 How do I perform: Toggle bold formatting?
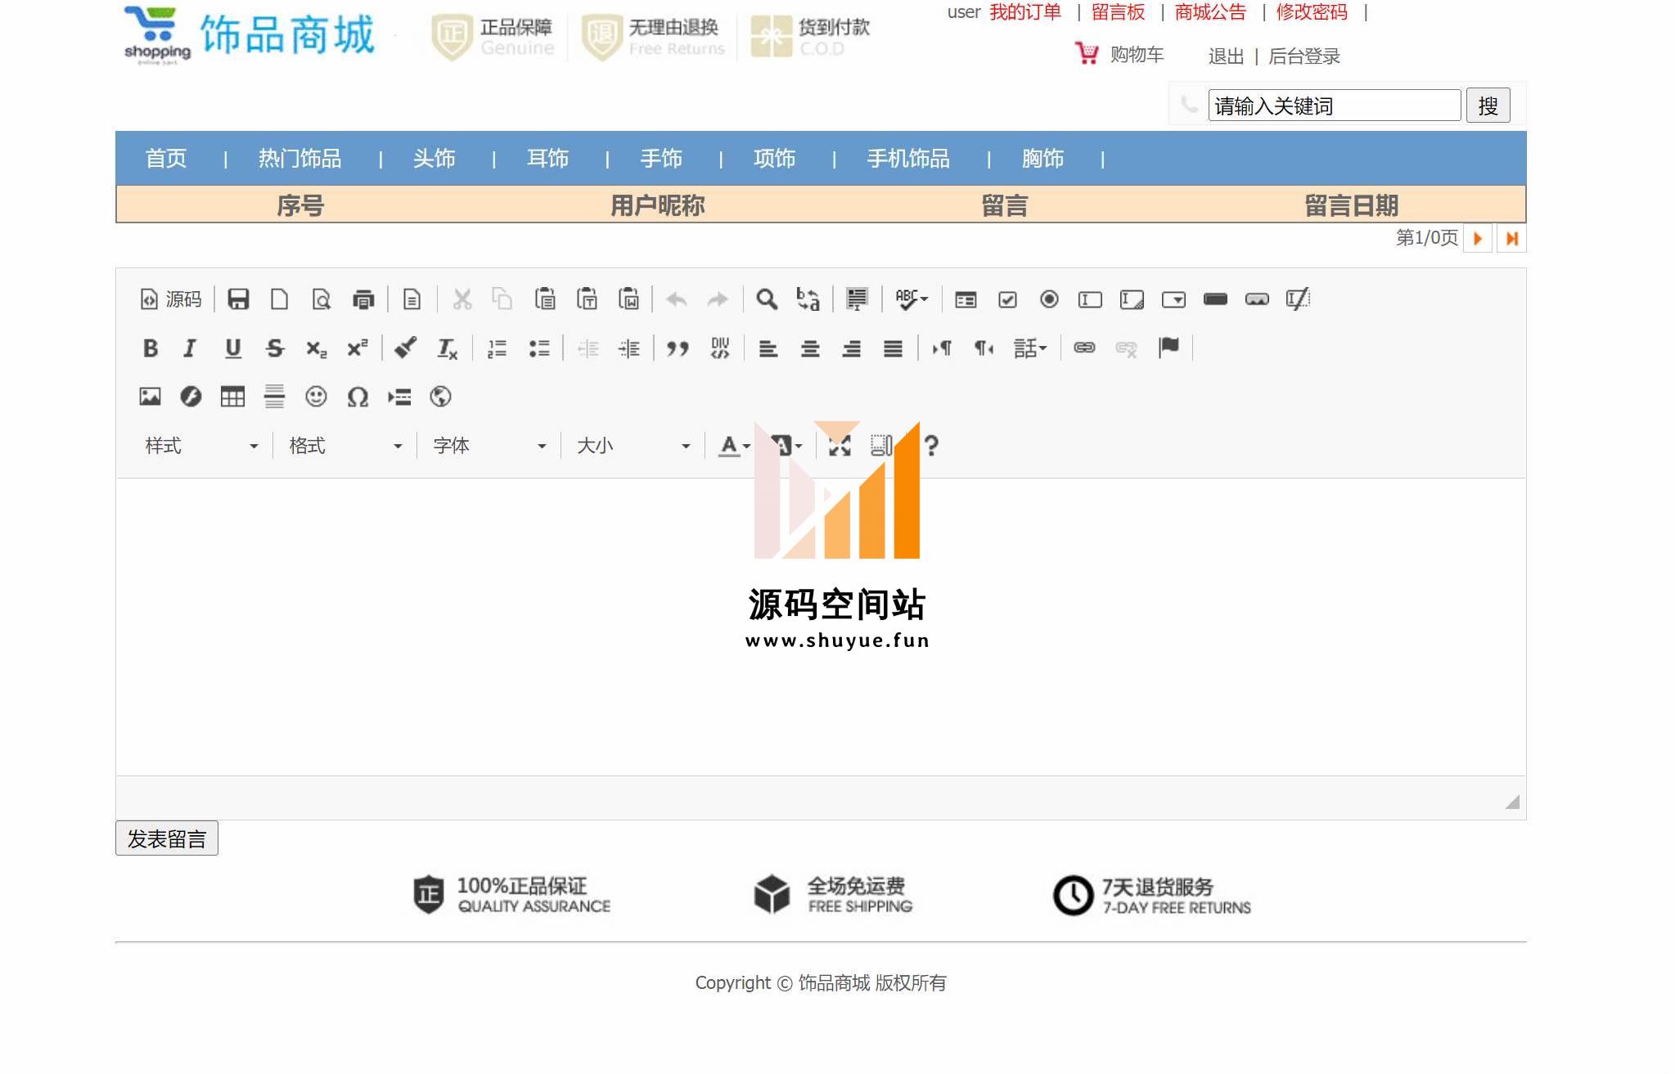151,348
